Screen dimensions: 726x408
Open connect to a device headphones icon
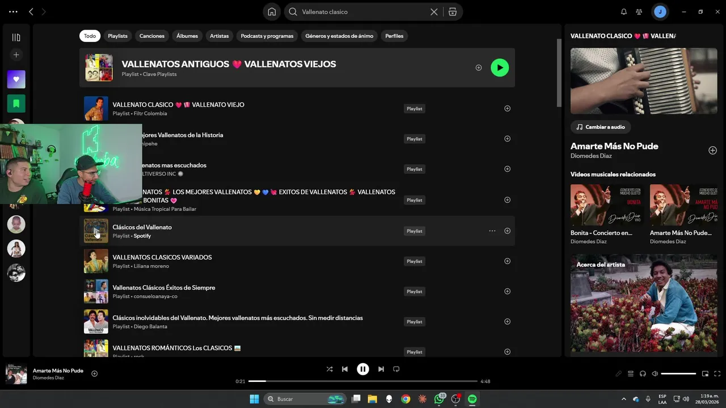pos(643,373)
